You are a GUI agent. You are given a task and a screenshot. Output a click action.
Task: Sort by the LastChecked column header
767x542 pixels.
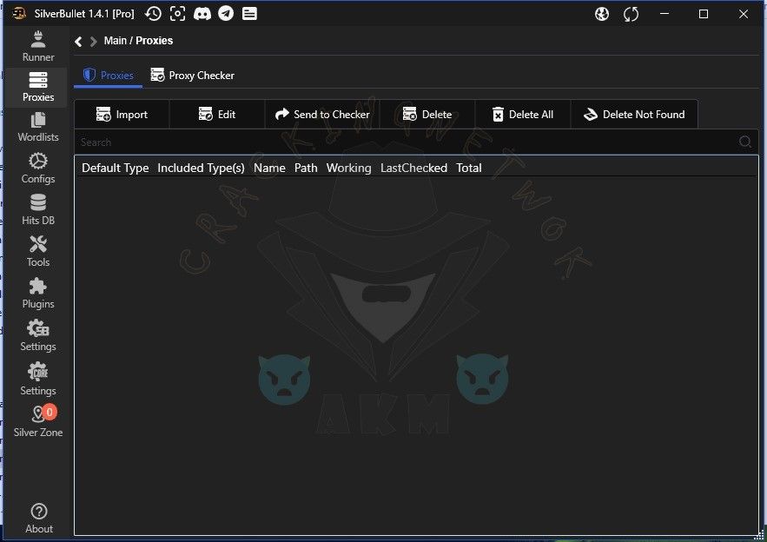[x=413, y=168]
